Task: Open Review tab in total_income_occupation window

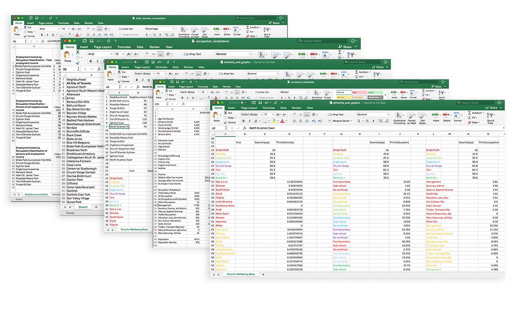Action: [x=88, y=23]
